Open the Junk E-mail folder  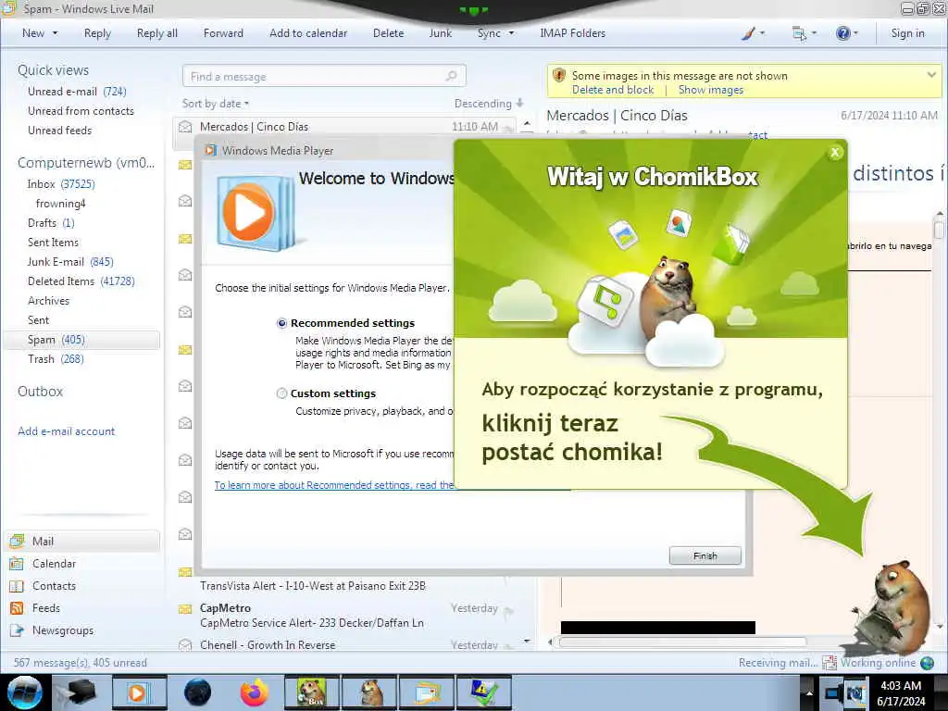tap(70, 262)
